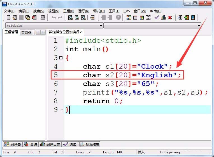Open the 文件[F] menu

pos(9,11)
